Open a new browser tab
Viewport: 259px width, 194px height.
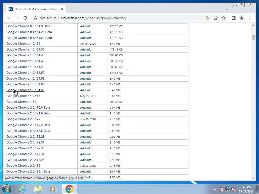[72, 9]
